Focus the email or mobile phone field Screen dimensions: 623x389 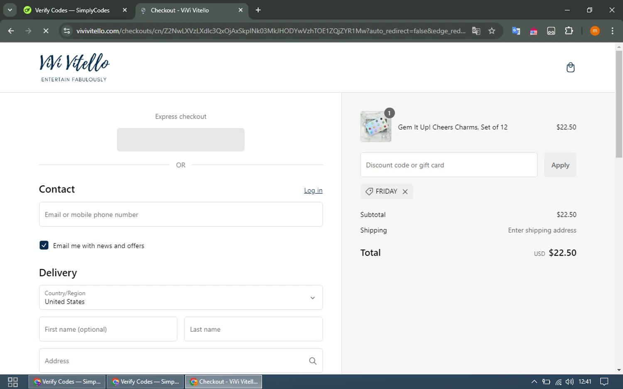pos(181,214)
